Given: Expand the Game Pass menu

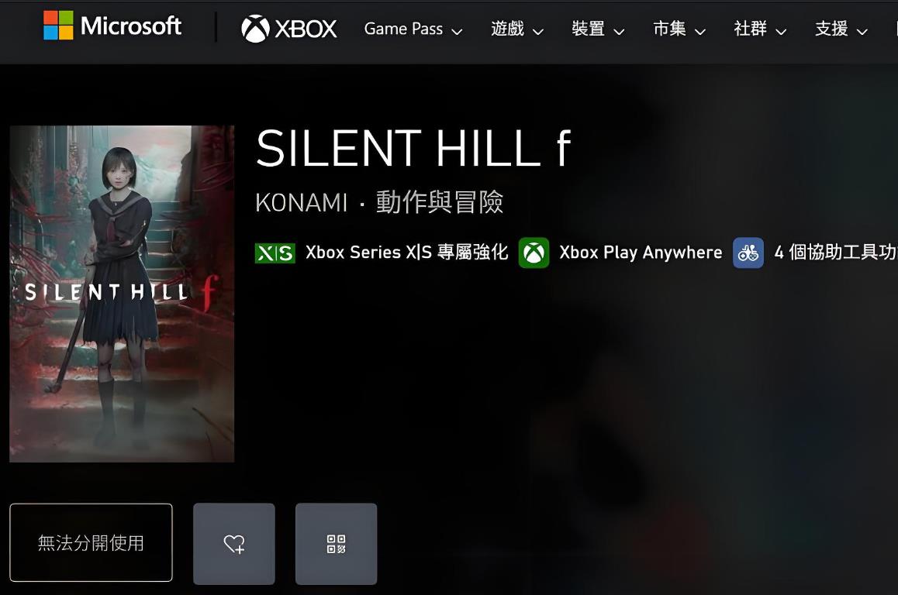Looking at the screenshot, I should click(x=413, y=29).
